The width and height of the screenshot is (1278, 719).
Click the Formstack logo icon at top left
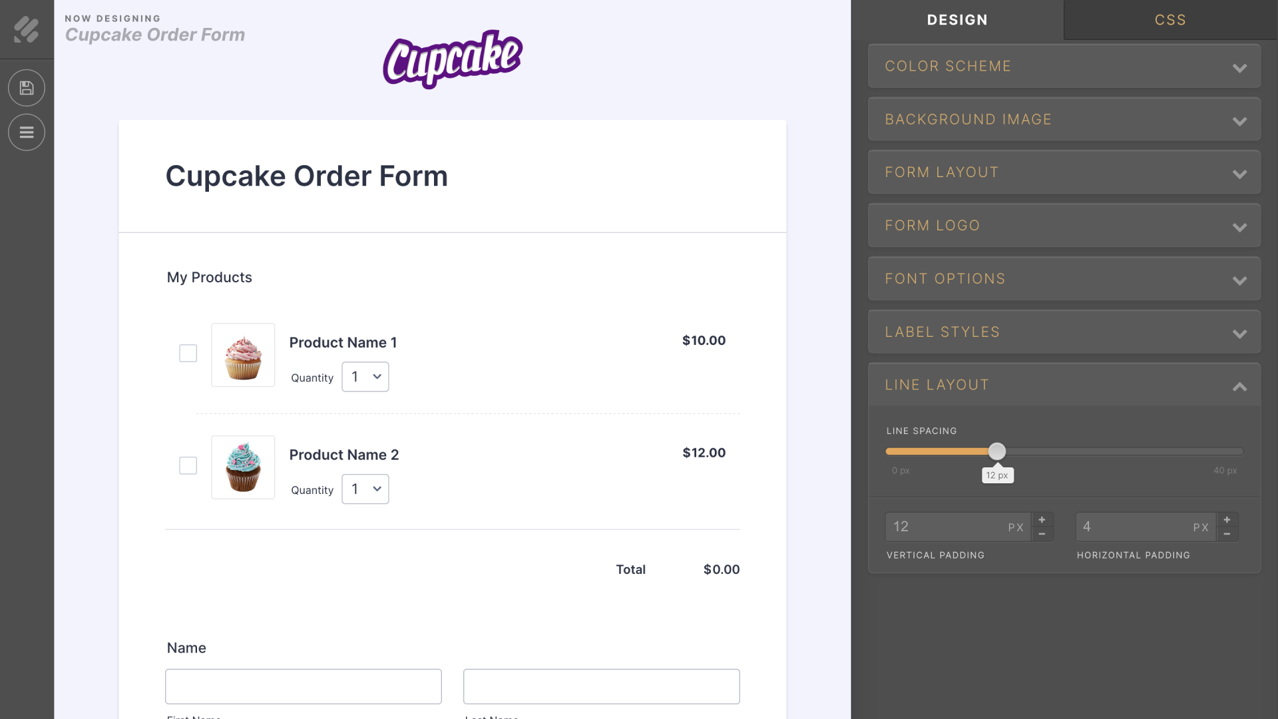tap(27, 29)
